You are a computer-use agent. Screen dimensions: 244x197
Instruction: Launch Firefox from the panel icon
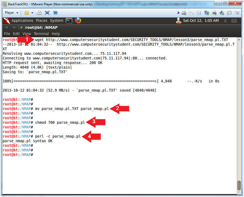click(78, 21)
